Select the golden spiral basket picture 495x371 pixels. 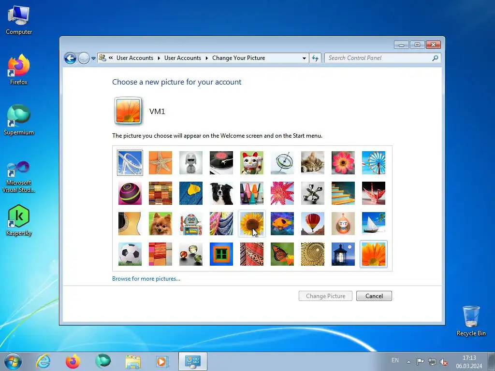click(313, 254)
